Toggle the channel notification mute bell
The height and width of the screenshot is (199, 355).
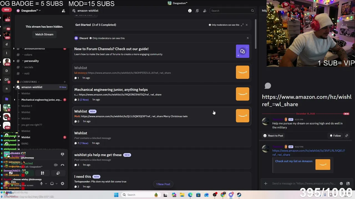point(197,11)
